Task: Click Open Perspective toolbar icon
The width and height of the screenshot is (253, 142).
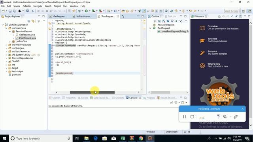Action: (244, 11)
